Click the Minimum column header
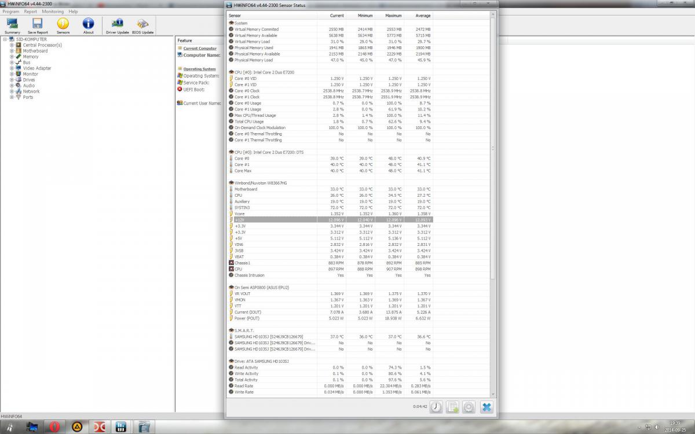 [360, 16]
